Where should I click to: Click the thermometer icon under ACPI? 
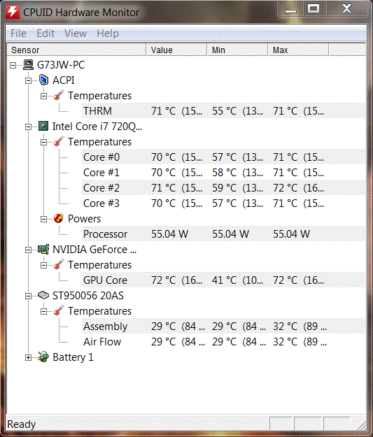59,95
